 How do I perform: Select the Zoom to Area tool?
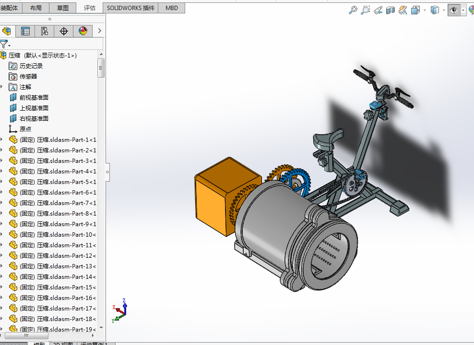pos(366,10)
